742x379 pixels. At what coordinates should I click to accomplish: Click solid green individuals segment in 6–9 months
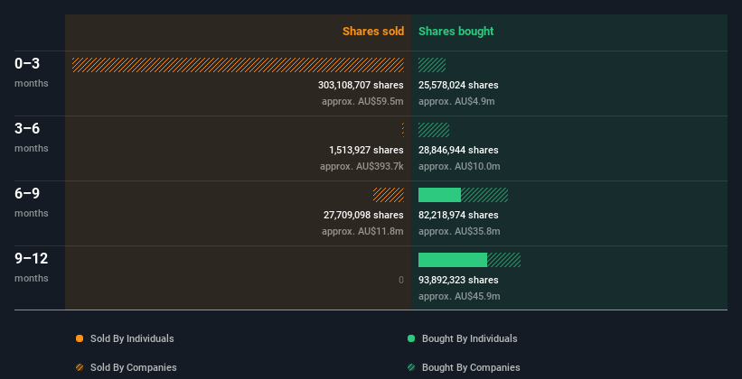[439, 195]
